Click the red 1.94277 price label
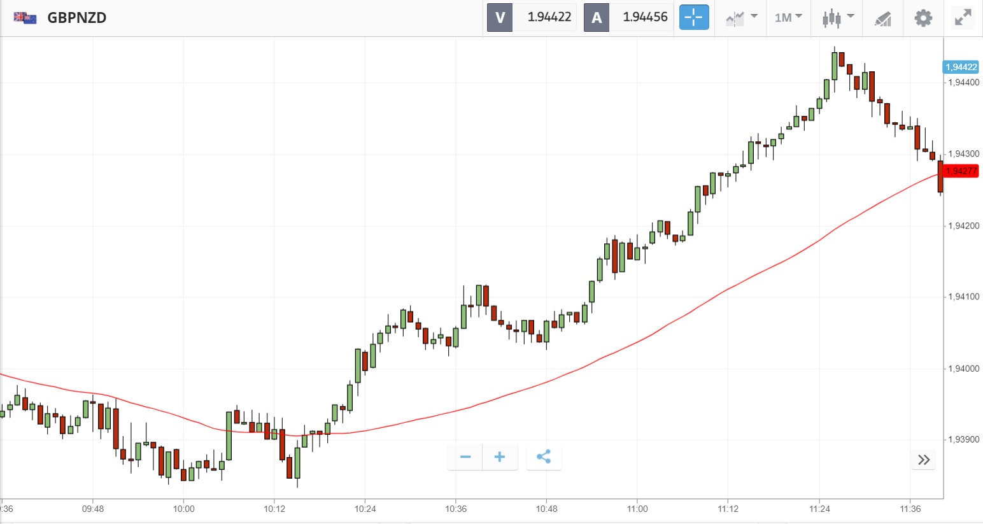Image resolution: width=983 pixels, height=524 pixels. [x=961, y=171]
